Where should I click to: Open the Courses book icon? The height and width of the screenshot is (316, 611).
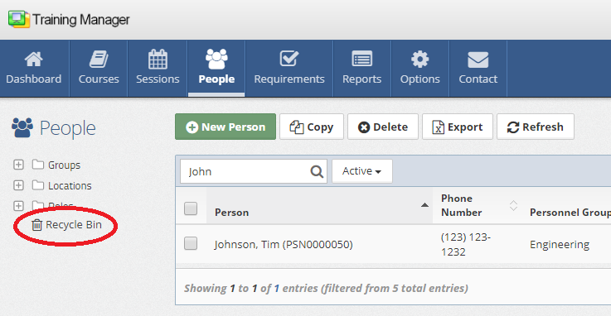tap(99, 60)
